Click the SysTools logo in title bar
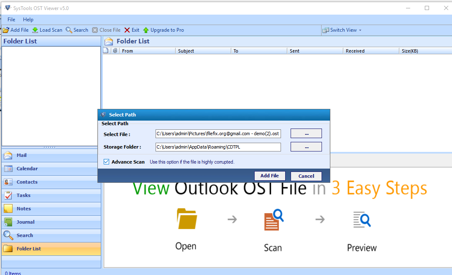 pyautogui.click(x=8, y=8)
